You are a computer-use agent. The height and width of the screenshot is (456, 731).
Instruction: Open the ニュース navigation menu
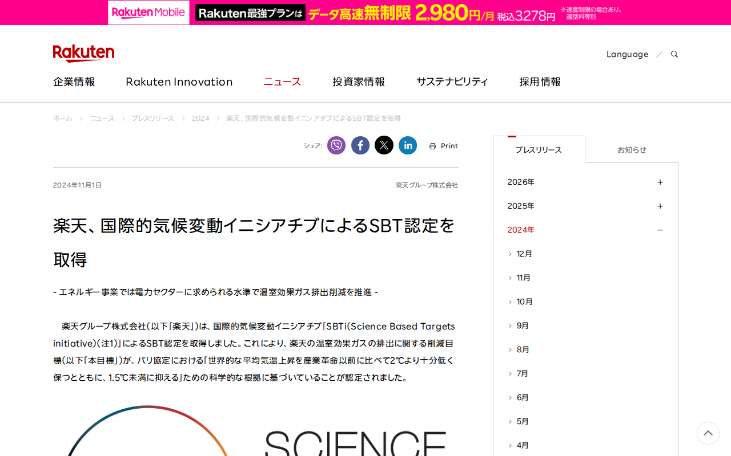(282, 82)
